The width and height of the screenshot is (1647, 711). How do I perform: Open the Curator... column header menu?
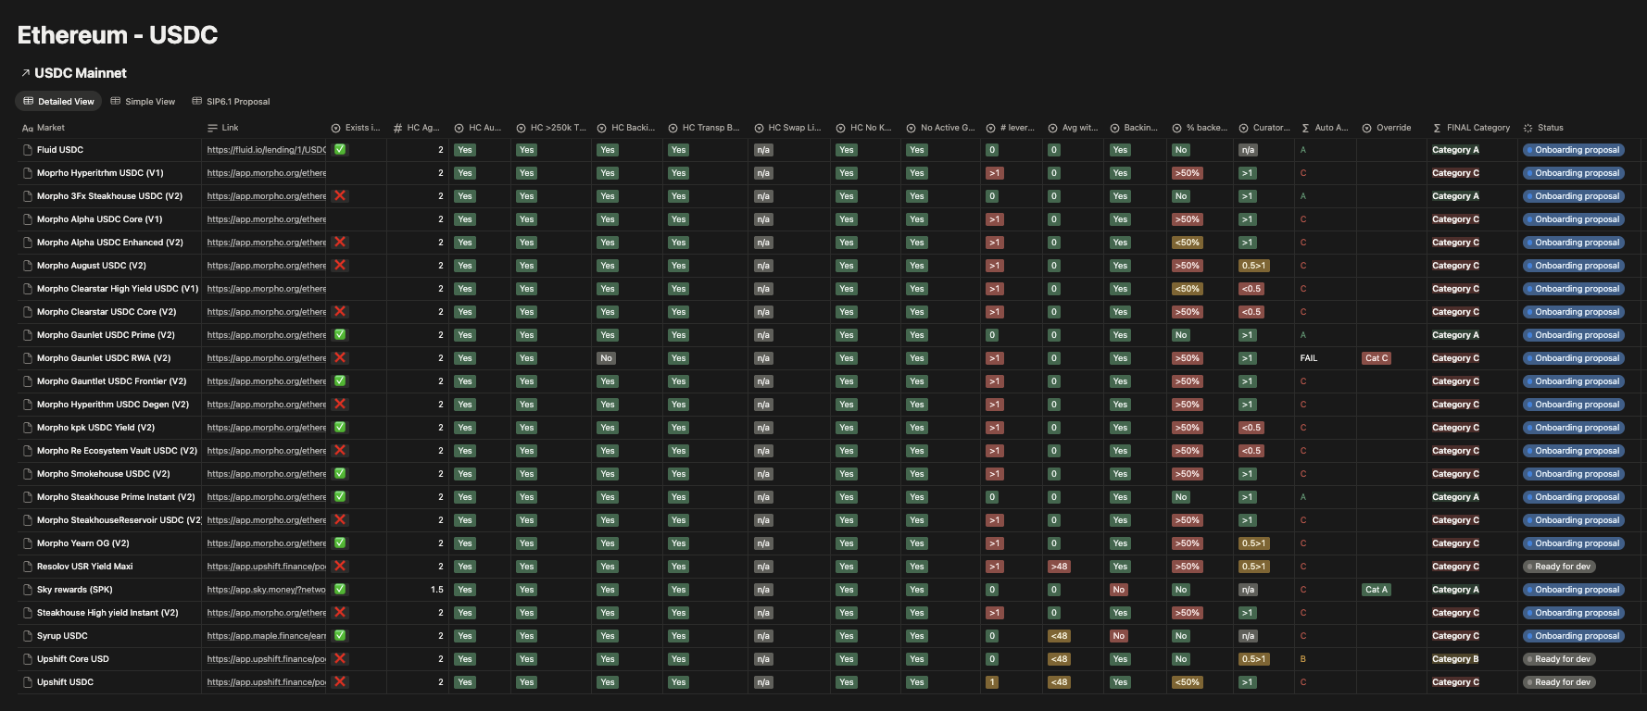click(x=1264, y=128)
